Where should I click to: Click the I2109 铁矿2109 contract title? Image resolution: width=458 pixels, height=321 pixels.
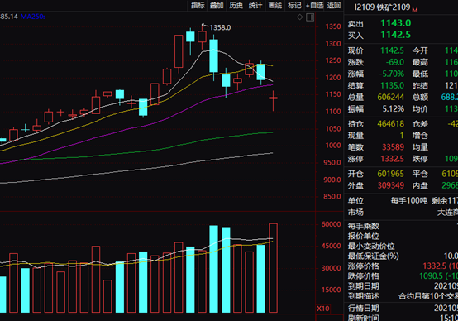(382, 7)
